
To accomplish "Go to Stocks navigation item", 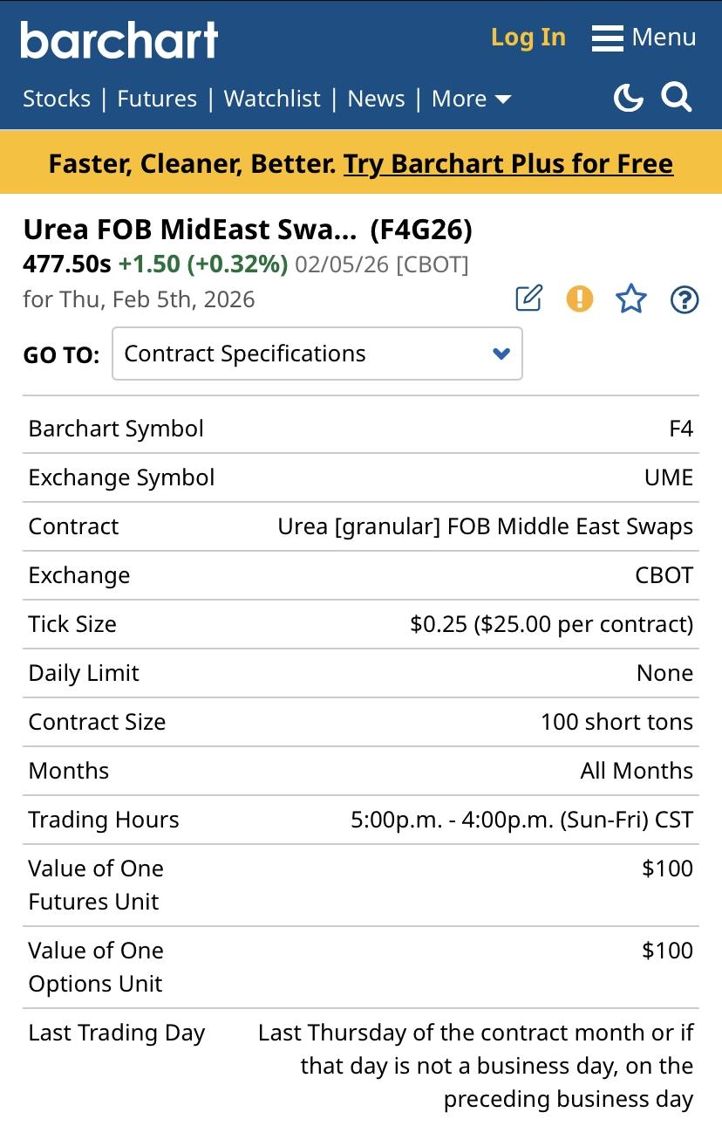I will tap(57, 99).
